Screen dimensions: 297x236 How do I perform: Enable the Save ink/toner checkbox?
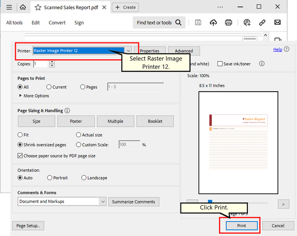click(220, 64)
